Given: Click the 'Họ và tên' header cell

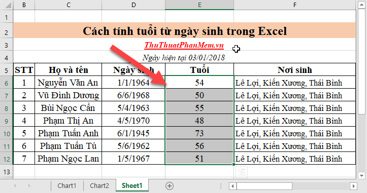Looking at the screenshot, I should pyautogui.click(x=69, y=69).
